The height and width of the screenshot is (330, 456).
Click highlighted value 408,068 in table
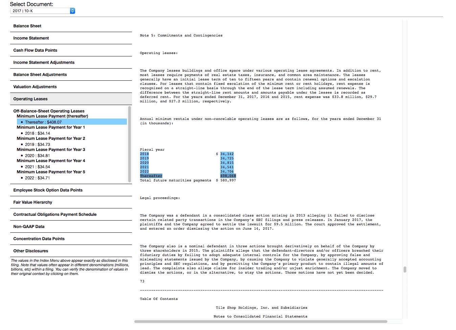(x=228, y=176)
